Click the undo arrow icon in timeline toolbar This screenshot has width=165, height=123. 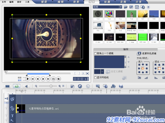tap(80, 86)
